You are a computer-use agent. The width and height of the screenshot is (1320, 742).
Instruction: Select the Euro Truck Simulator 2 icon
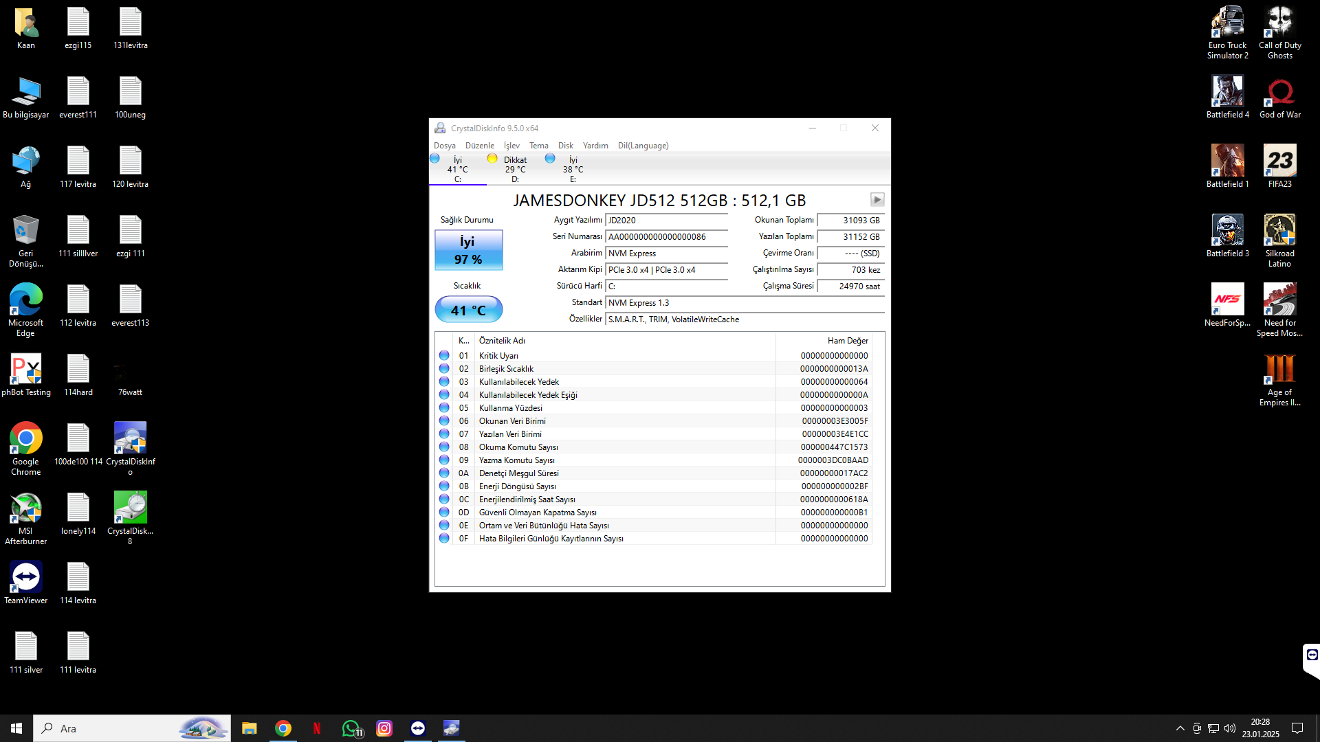click(1227, 33)
